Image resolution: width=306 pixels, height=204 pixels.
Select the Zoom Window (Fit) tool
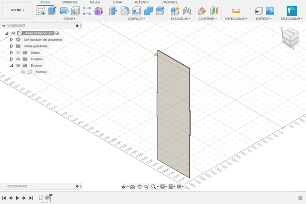coord(153,187)
